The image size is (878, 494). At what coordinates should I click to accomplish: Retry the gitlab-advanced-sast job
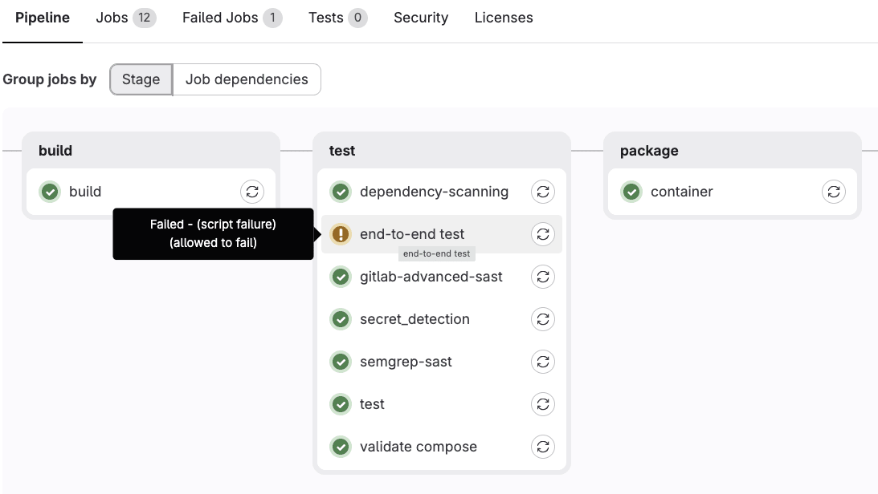(542, 277)
